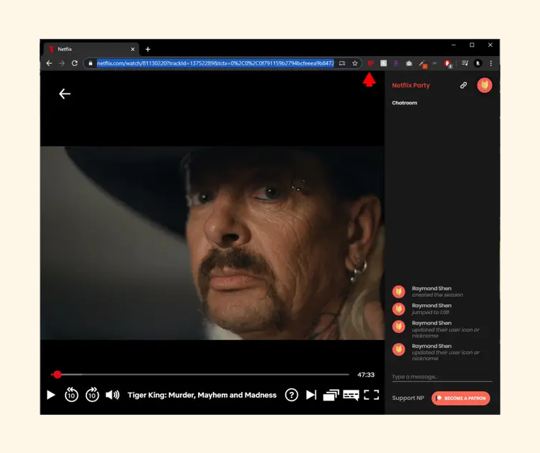Exit the video with the white back arrow
The image size is (540, 453).
(64, 93)
